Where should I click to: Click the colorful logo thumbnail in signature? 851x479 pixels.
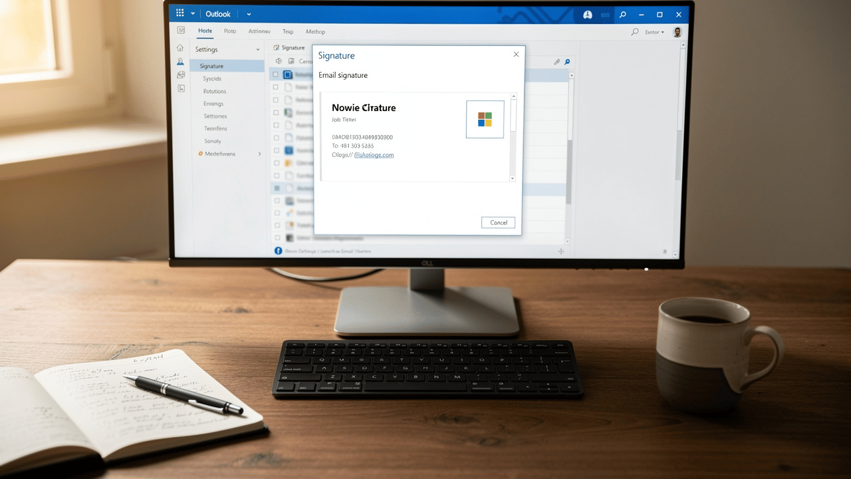point(485,119)
